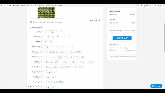This screenshot has width=165, height=93.
Task: Click the browser back arrow
Action: (2, 5)
